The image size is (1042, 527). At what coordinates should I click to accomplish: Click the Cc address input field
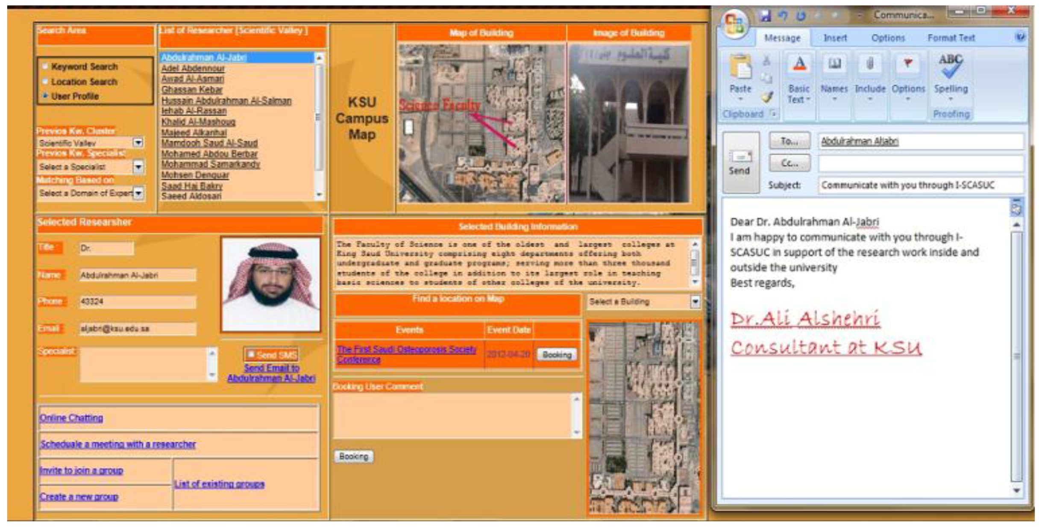(x=920, y=163)
